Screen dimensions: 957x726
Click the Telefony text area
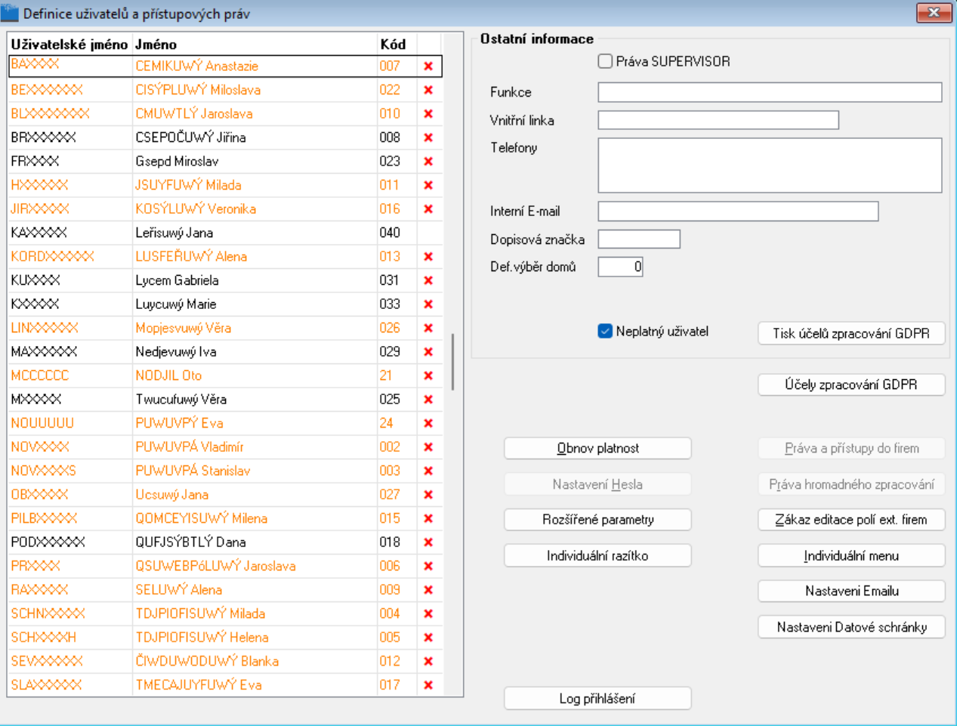pos(770,165)
